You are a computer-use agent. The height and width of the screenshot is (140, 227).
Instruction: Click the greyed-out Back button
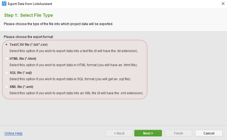tap(119, 133)
